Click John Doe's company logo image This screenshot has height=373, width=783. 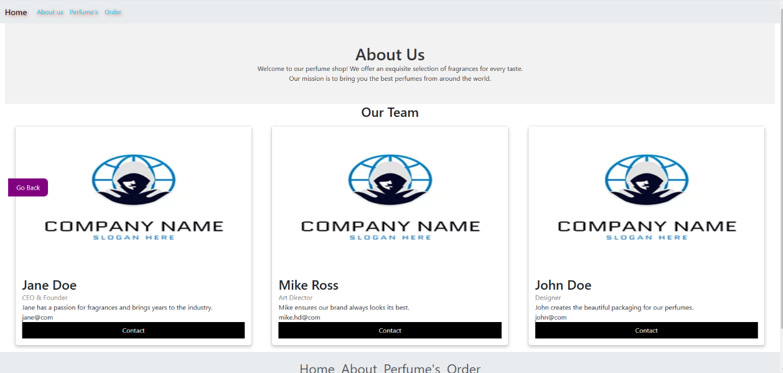coord(646,198)
